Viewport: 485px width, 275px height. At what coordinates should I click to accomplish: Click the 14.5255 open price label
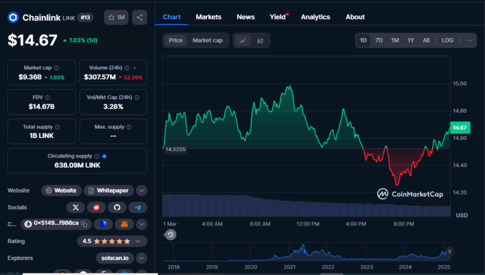click(x=175, y=149)
